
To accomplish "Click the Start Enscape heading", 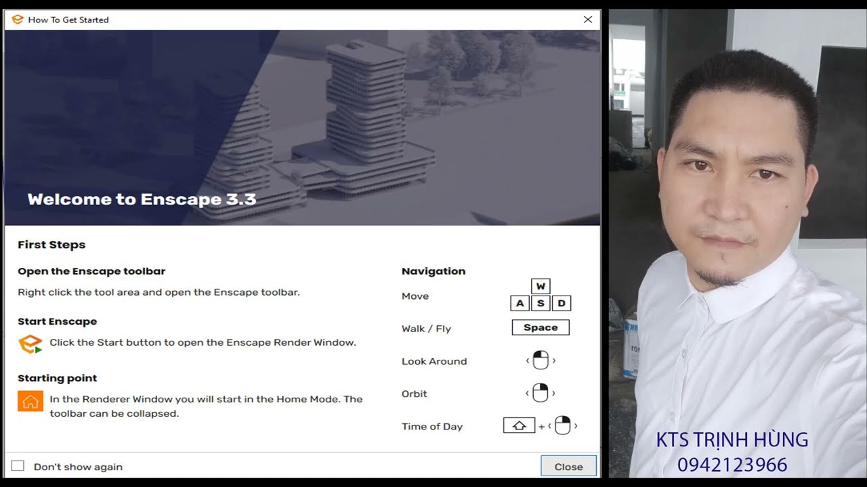I will [58, 321].
